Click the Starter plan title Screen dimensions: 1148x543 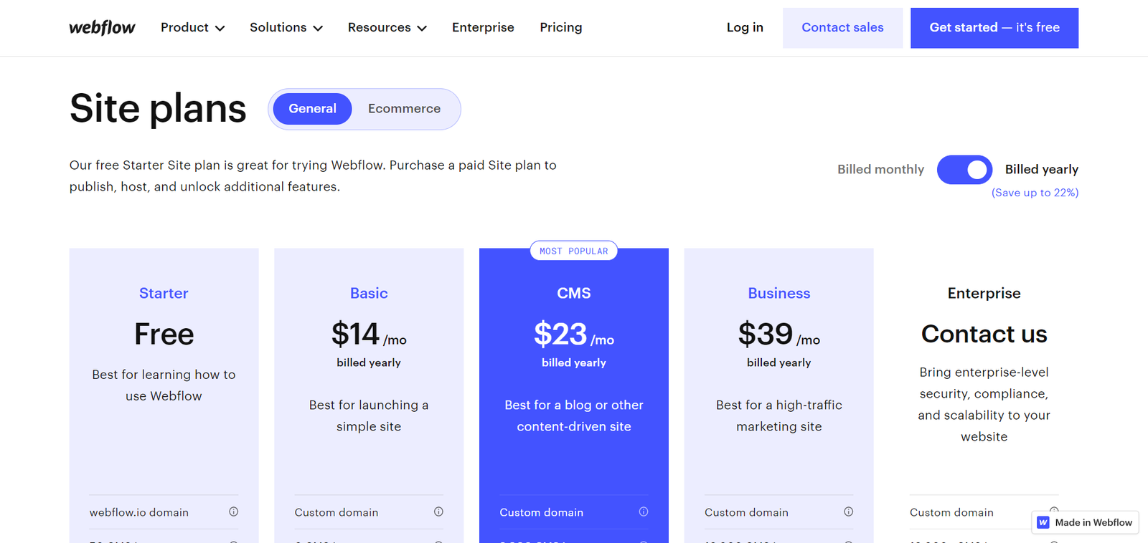pos(164,293)
